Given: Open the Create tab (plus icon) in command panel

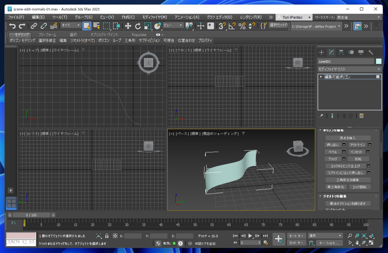Looking at the screenshot, I should 322,52.
